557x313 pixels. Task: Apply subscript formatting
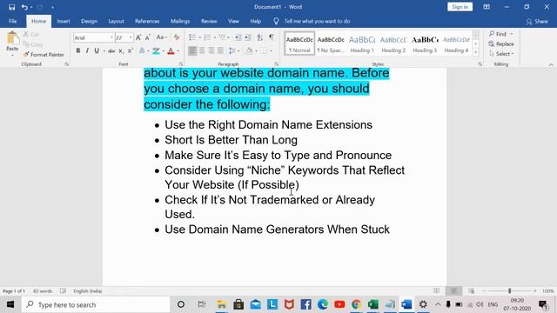121,51
